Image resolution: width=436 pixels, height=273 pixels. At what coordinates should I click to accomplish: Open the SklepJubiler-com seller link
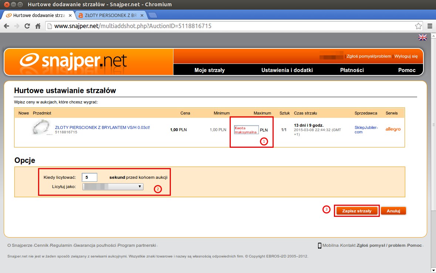pos(366,130)
